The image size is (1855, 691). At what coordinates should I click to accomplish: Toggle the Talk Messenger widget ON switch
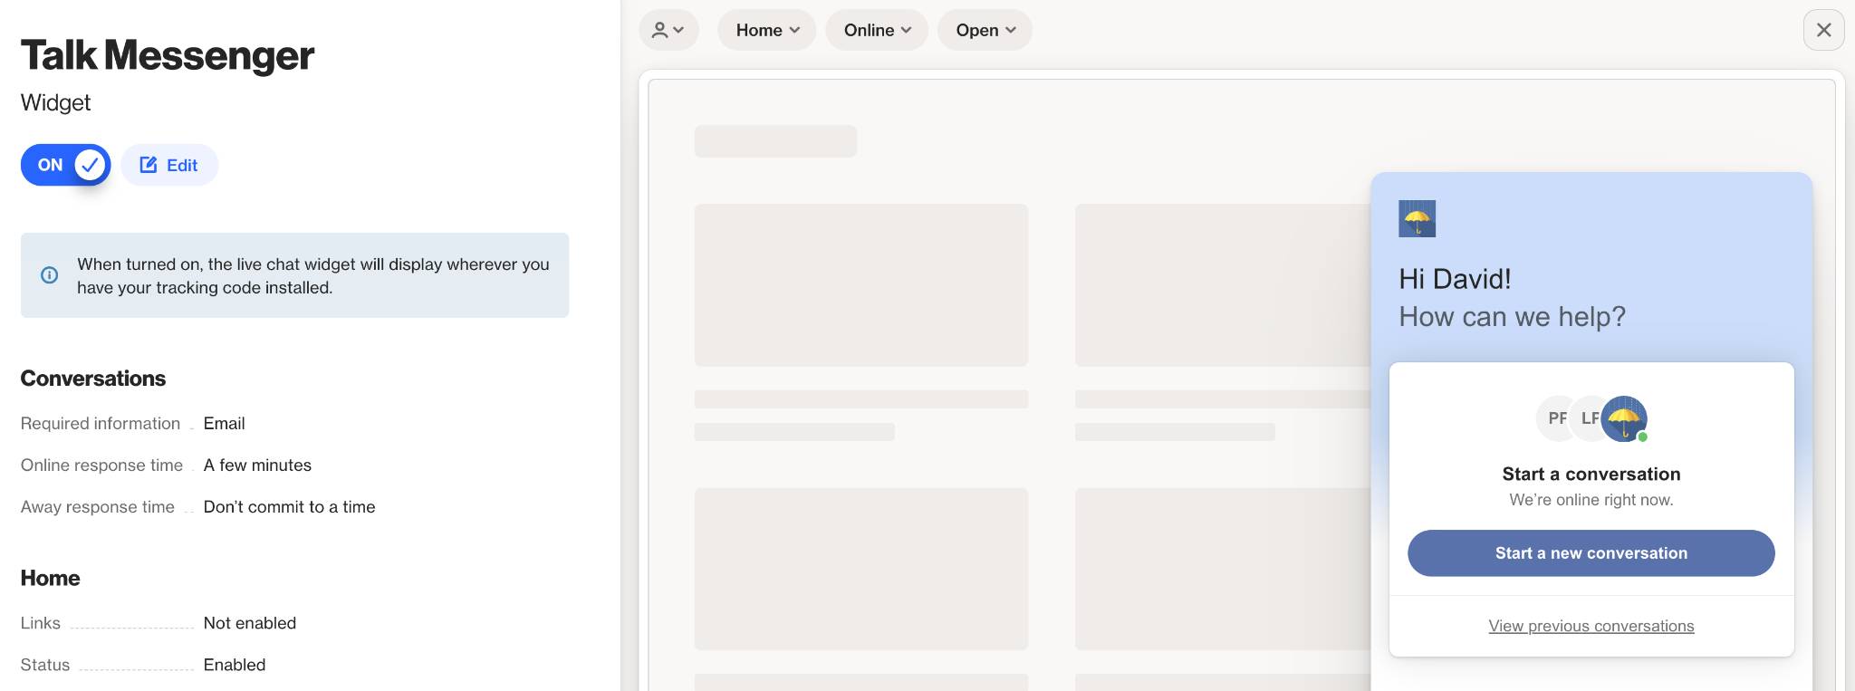click(65, 165)
